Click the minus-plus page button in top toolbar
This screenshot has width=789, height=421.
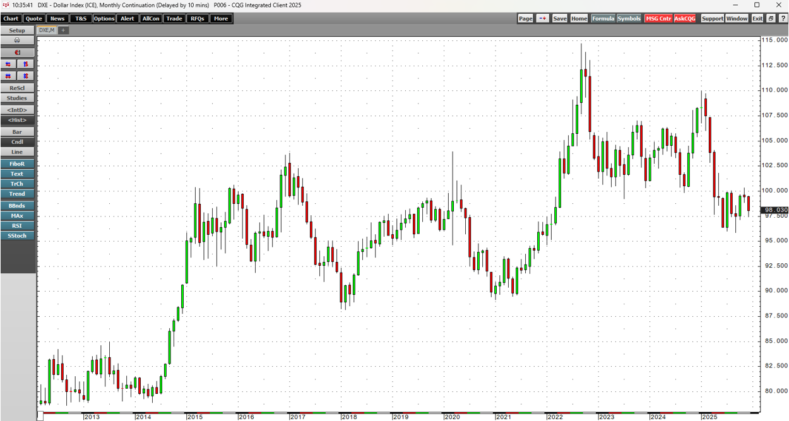pyautogui.click(x=543, y=19)
